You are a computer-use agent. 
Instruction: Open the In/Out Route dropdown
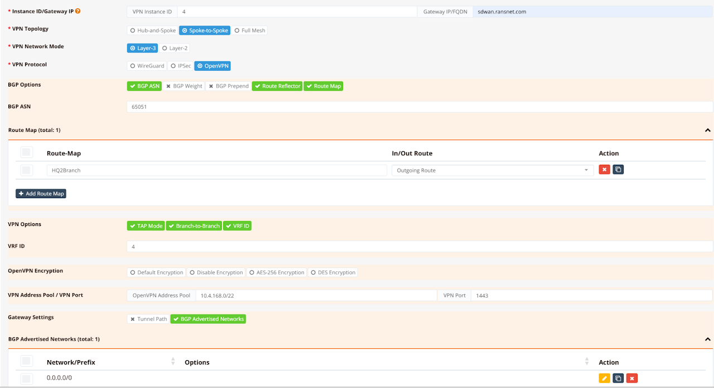click(493, 170)
